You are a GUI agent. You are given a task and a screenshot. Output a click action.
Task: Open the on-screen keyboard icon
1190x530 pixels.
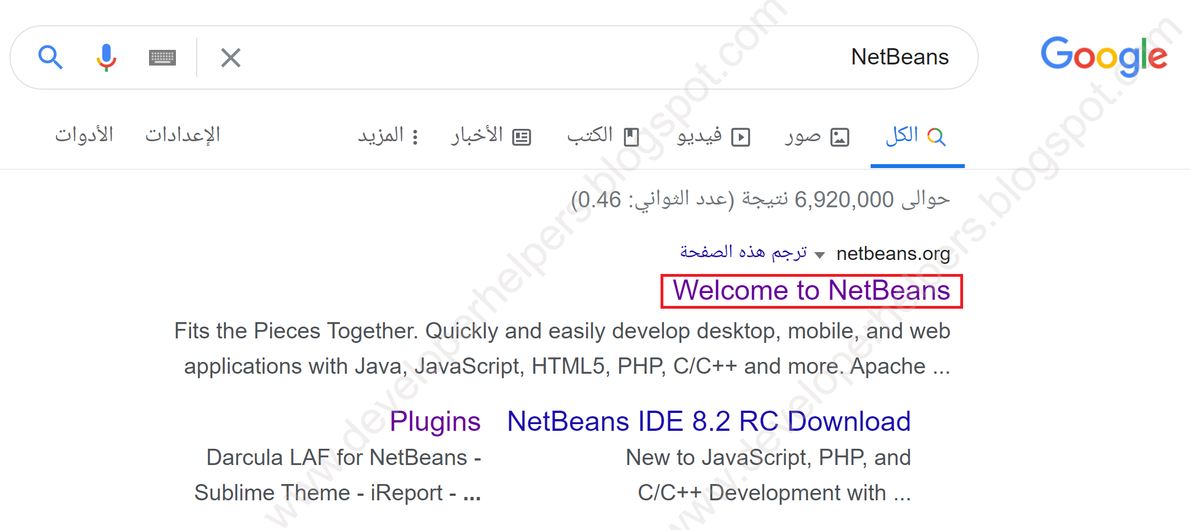[162, 57]
